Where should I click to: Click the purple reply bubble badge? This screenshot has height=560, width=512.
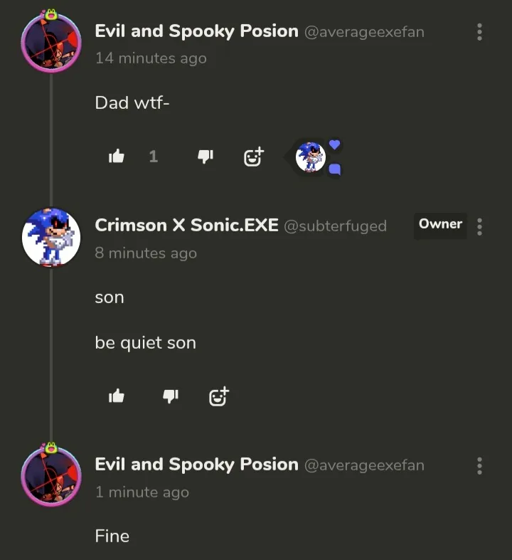(335, 169)
